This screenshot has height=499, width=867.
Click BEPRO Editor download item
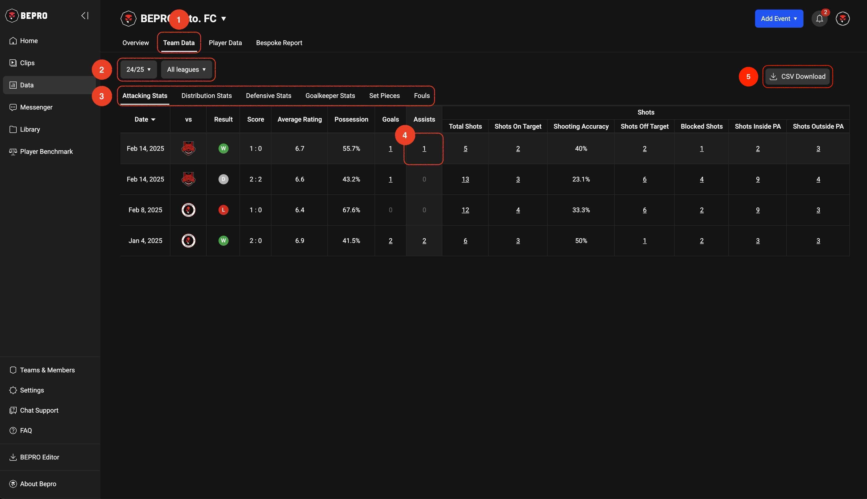[39, 457]
